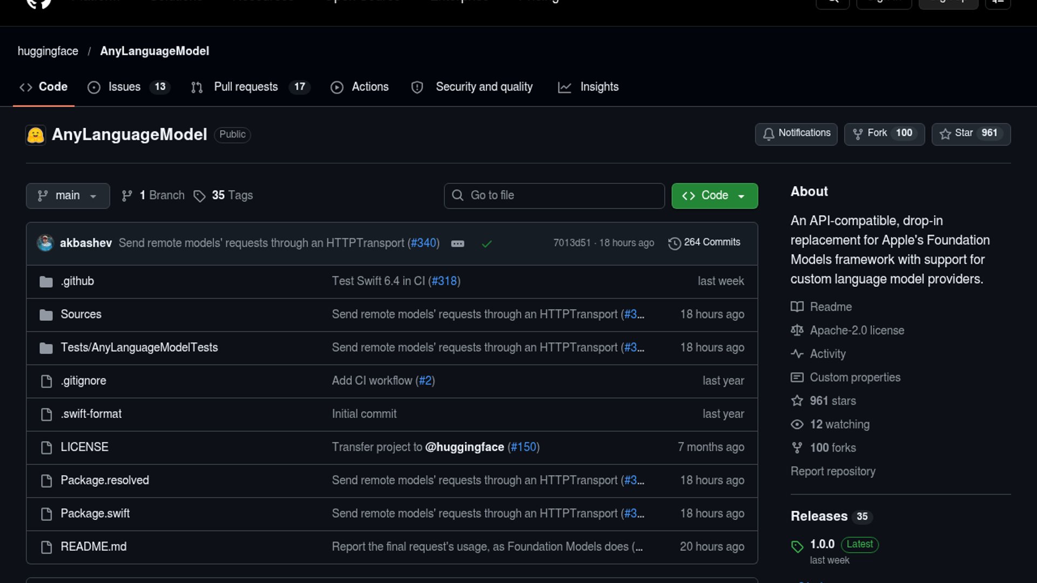This screenshot has height=583, width=1037.
Task: Open the Apache-2.0 license link
Action: 847,330
